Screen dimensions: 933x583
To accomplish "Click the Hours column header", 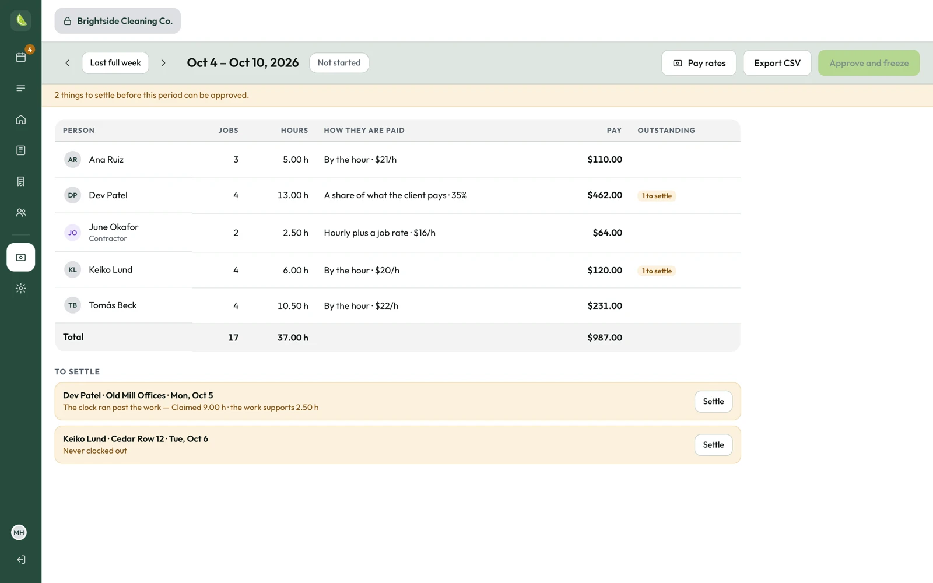I will [294, 131].
